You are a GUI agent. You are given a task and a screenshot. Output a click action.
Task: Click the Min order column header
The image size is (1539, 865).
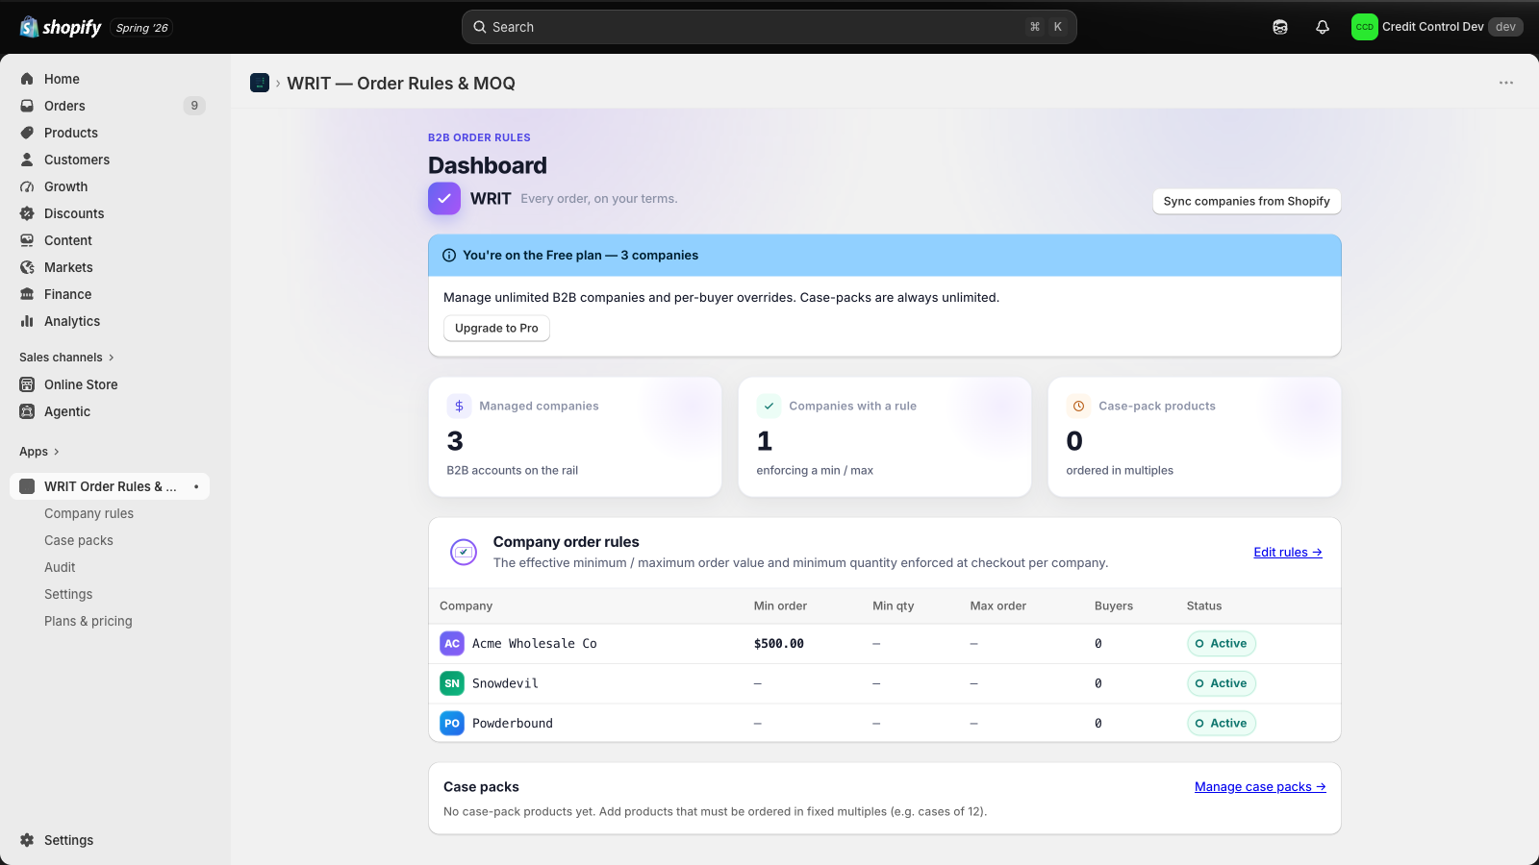pyautogui.click(x=780, y=606)
